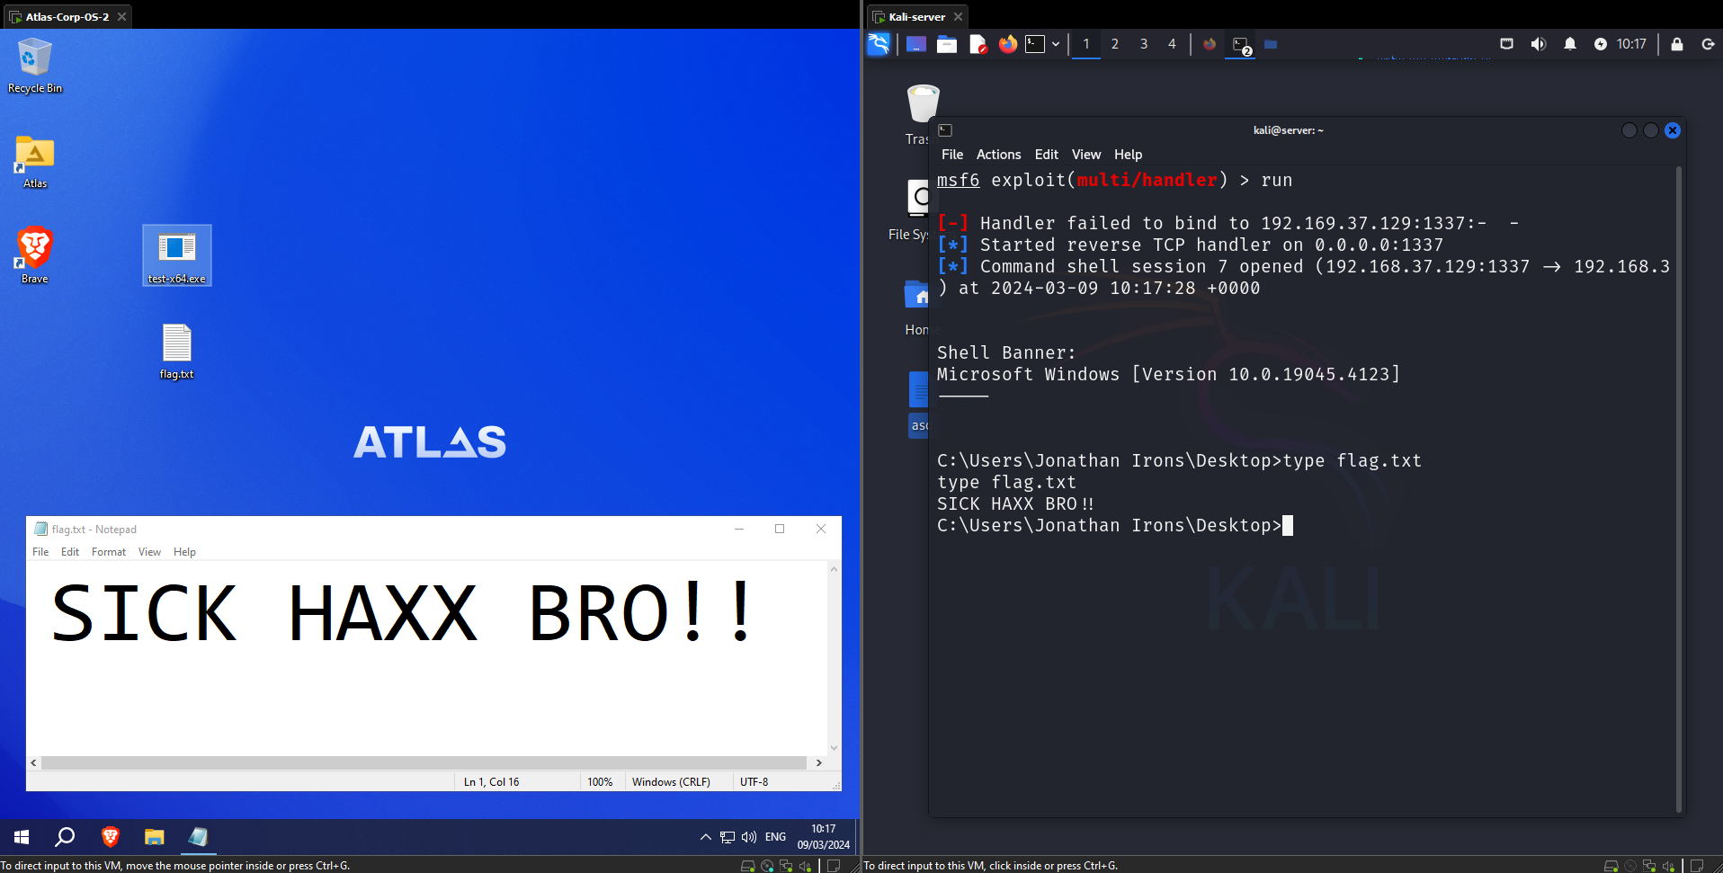
Task: Open the Kali terminal View menu
Action: (1086, 155)
